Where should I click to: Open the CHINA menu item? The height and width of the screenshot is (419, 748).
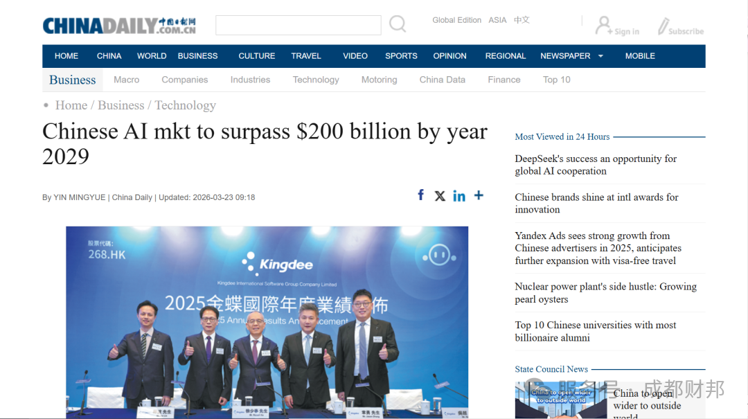(109, 56)
